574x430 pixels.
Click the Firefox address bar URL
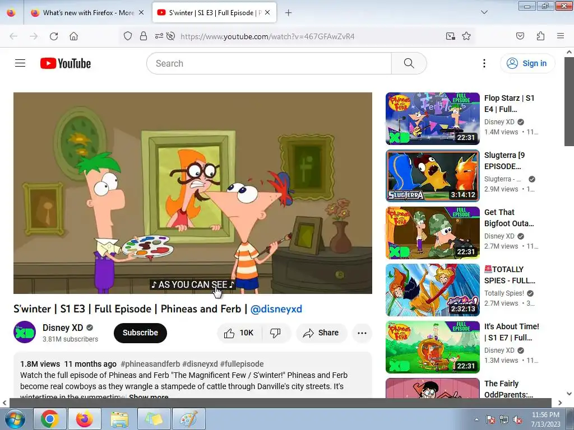click(x=267, y=36)
